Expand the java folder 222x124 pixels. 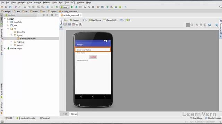pyautogui.click(x=8, y=25)
